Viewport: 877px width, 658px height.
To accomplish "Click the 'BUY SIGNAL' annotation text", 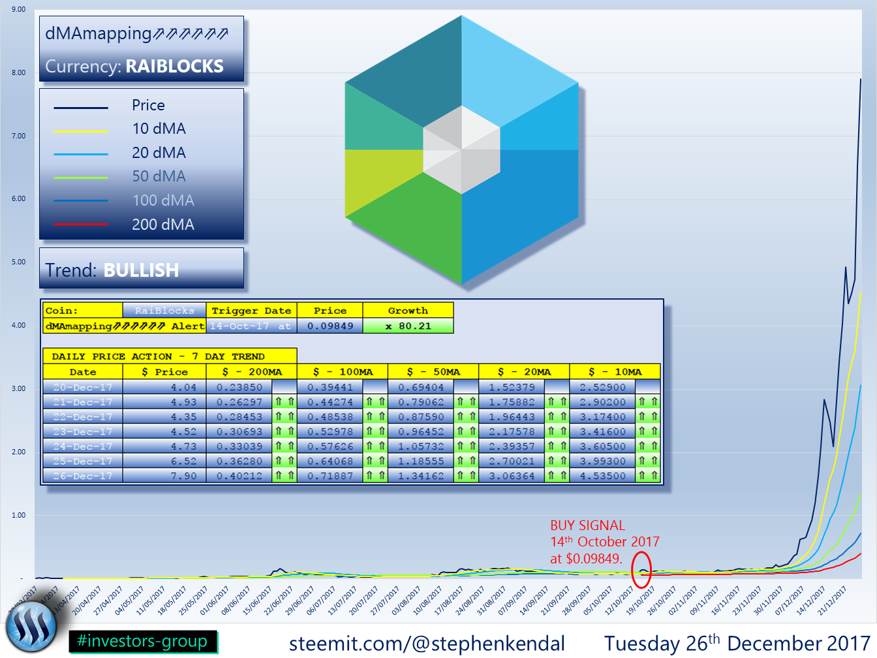I will coord(587,525).
